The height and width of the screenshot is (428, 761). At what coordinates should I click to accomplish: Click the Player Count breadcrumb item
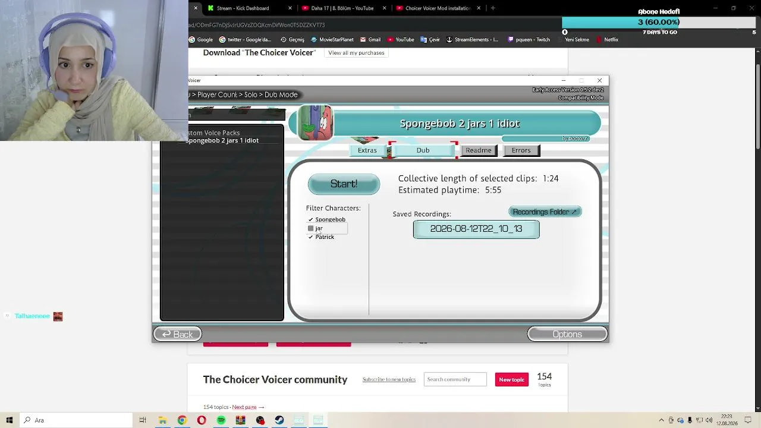pos(217,95)
